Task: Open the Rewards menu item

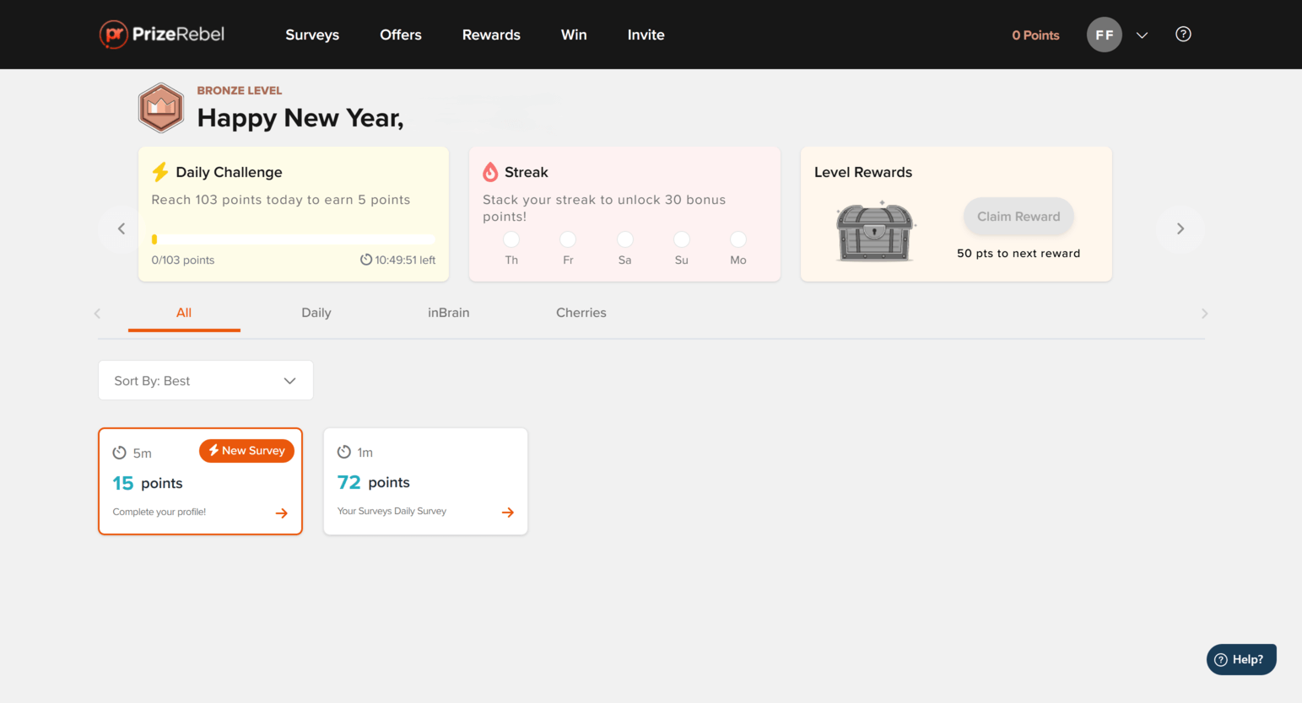Action: coord(491,35)
